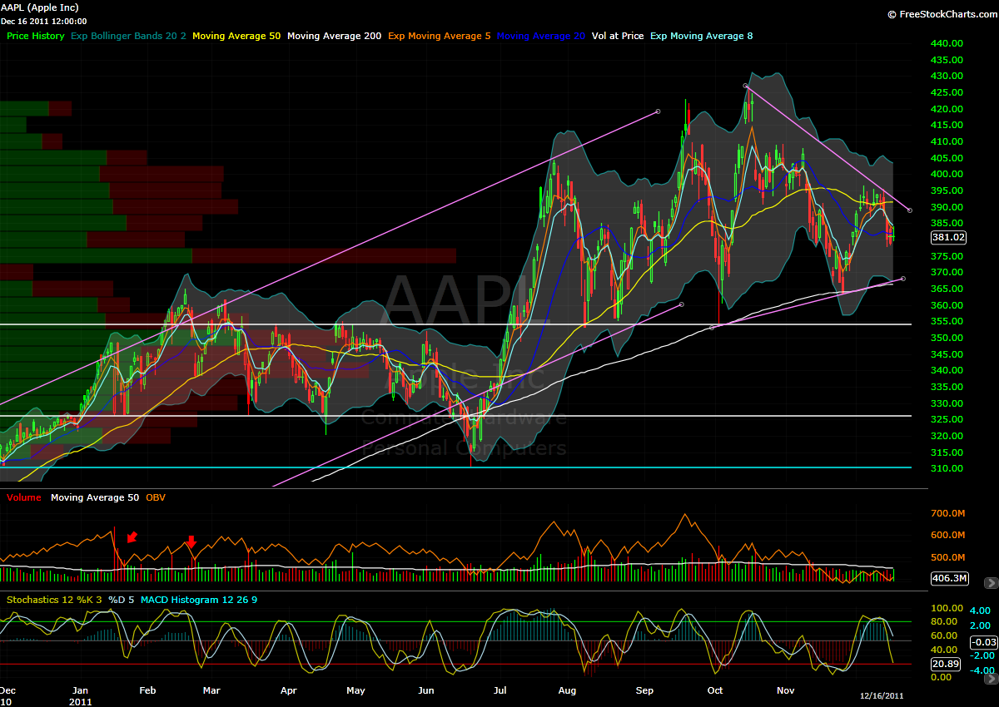Image resolution: width=999 pixels, height=707 pixels.
Task: Click the 500.0M volume axis value
Action: pyautogui.click(x=949, y=557)
